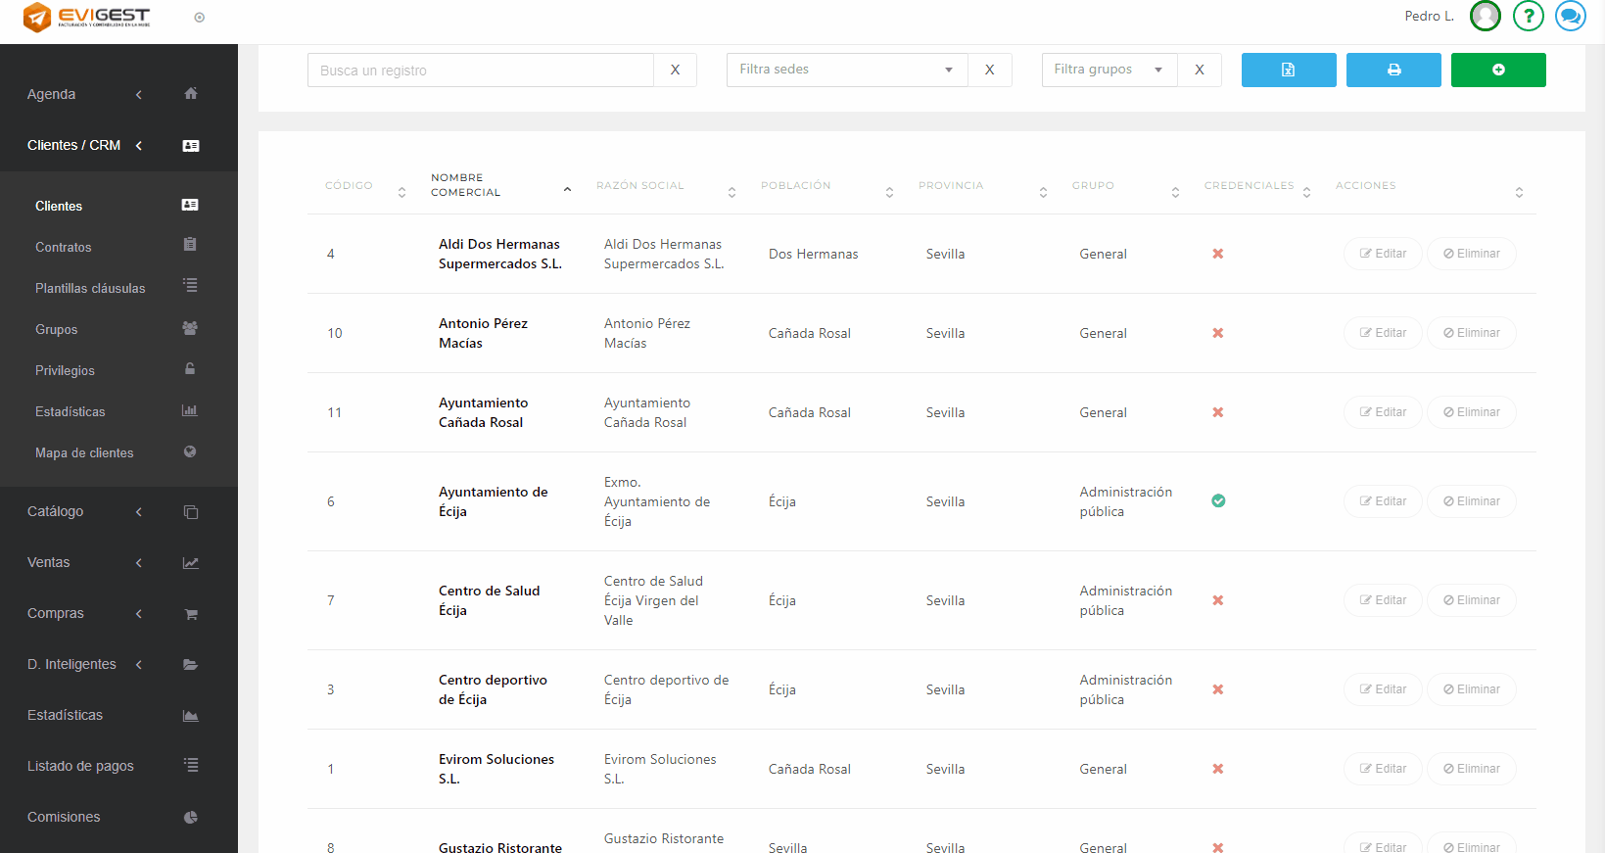Export the client list to Excel

coord(1288,71)
